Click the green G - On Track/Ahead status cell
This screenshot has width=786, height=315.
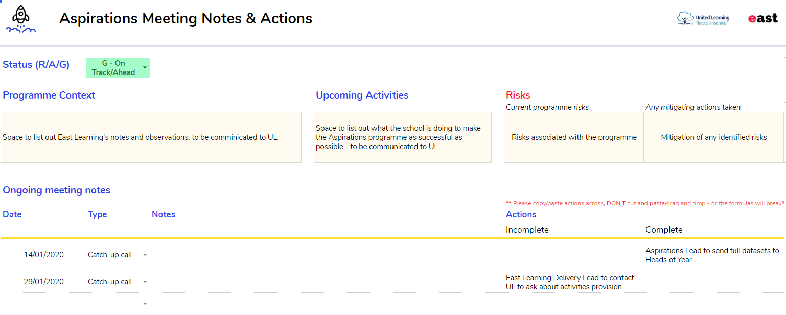pyautogui.click(x=113, y=67)
